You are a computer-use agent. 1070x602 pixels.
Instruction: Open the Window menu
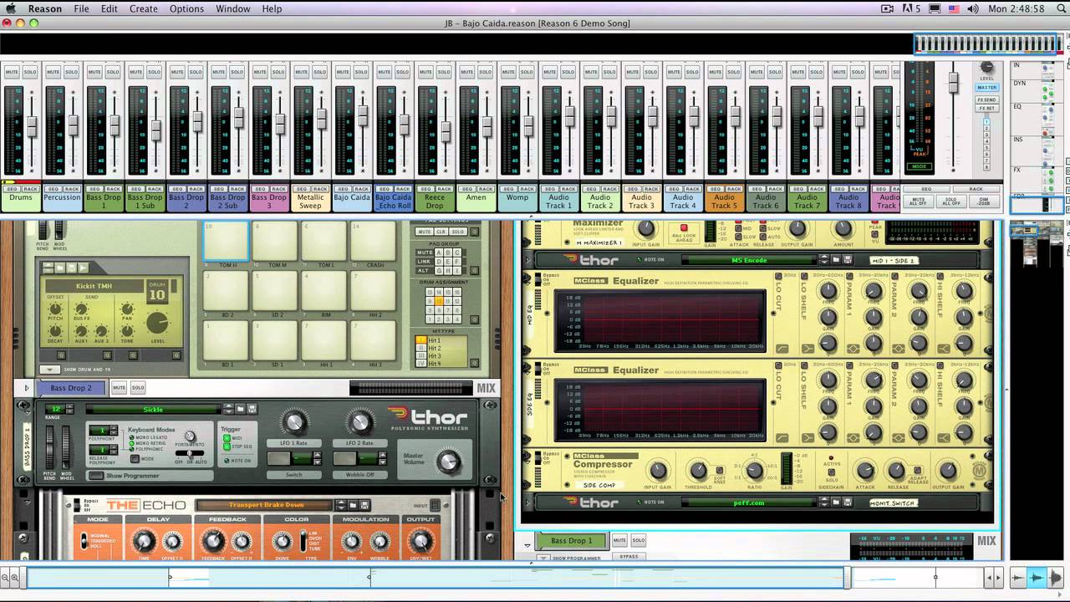[233, 8]
